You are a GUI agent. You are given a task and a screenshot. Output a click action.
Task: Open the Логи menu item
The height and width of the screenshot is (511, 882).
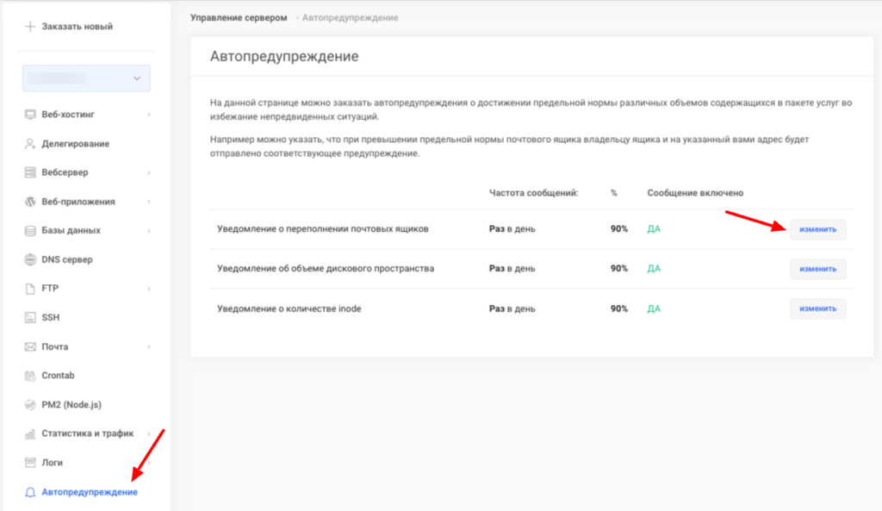point(52,463)
